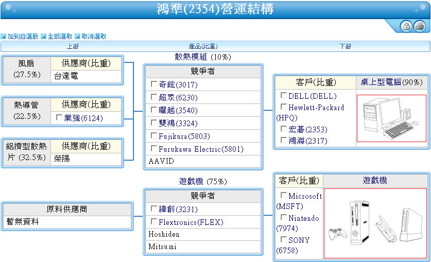431x262 pixels.
Task: Click the printer icon to print
Action: 420,26
